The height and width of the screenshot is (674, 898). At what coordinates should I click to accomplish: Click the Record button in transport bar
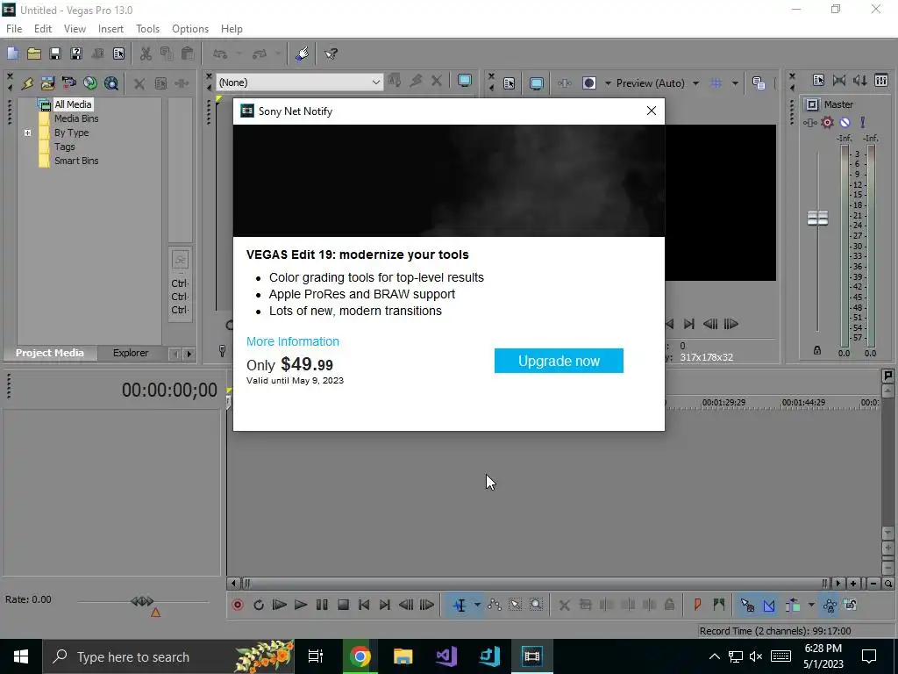[x=238, y=605]
